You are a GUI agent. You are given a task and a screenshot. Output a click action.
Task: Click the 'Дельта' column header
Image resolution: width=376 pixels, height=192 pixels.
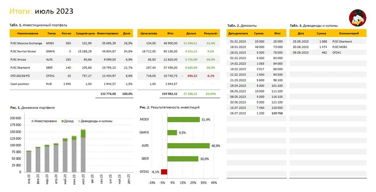pos(191,33)
